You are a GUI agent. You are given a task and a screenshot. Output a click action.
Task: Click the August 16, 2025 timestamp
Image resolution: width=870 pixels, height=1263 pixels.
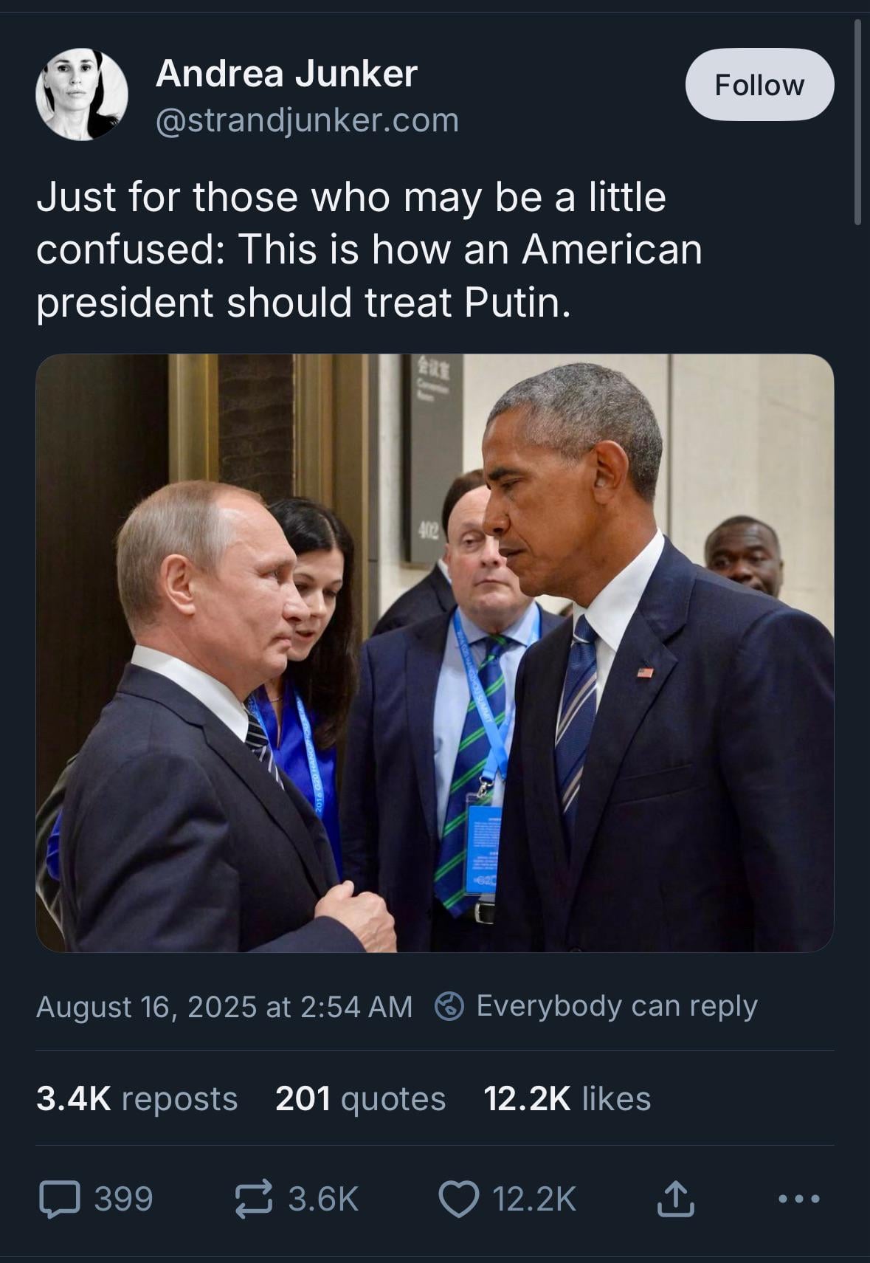coord(224,1007)
